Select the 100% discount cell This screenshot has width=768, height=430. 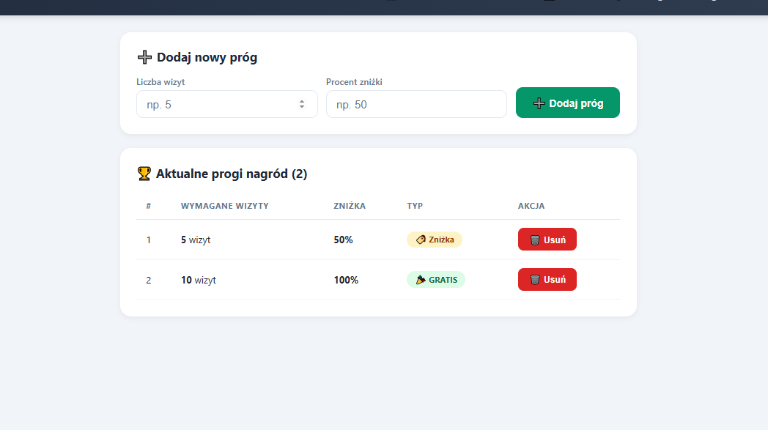(346, 280)
